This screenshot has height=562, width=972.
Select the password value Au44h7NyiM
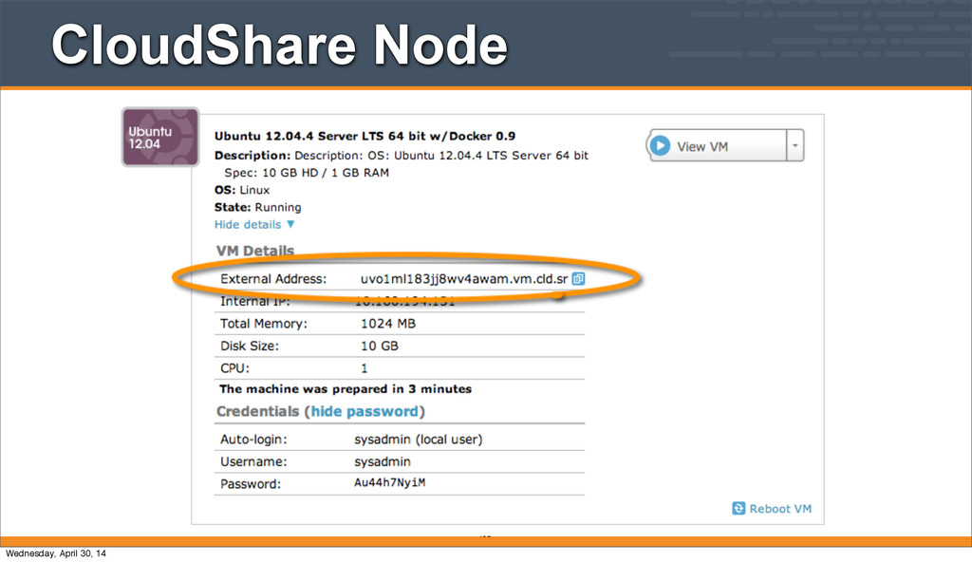[x=390, y=482]
